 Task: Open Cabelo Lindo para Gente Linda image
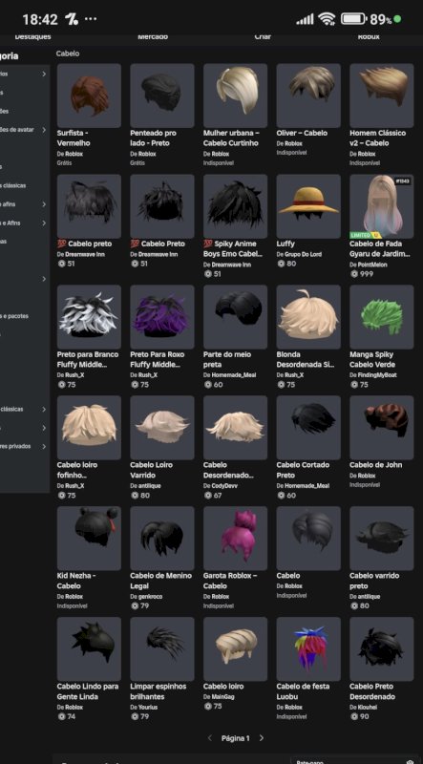[x=89, y=648]
